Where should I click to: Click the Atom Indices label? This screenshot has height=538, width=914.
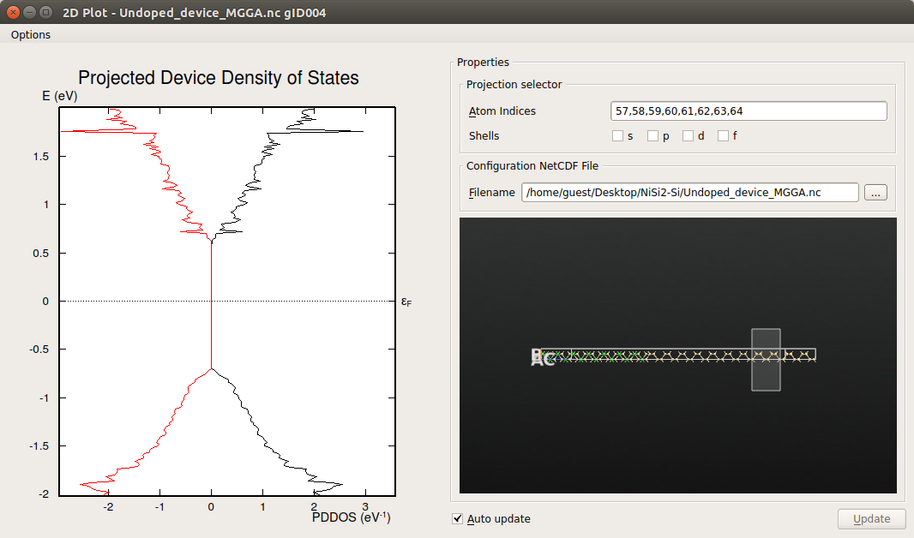pyautogui.click(x=502, y=111)
